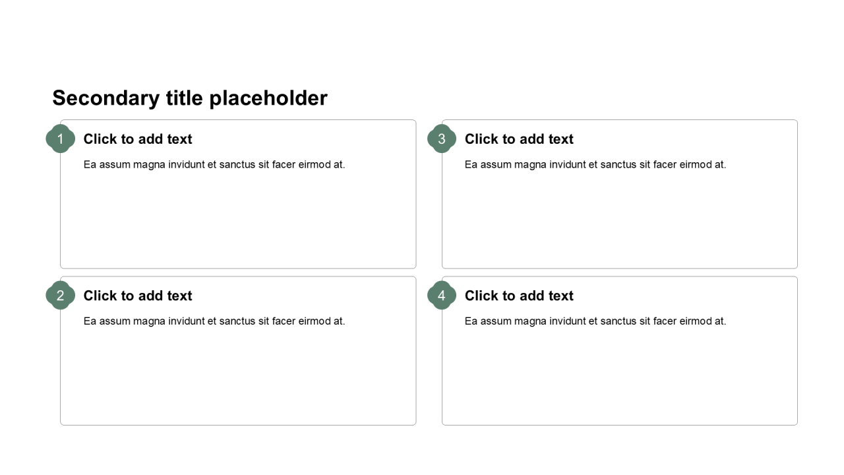Click the word "placeholder" in the slide title
Viewport: 844px width, 475px height.
268,98
